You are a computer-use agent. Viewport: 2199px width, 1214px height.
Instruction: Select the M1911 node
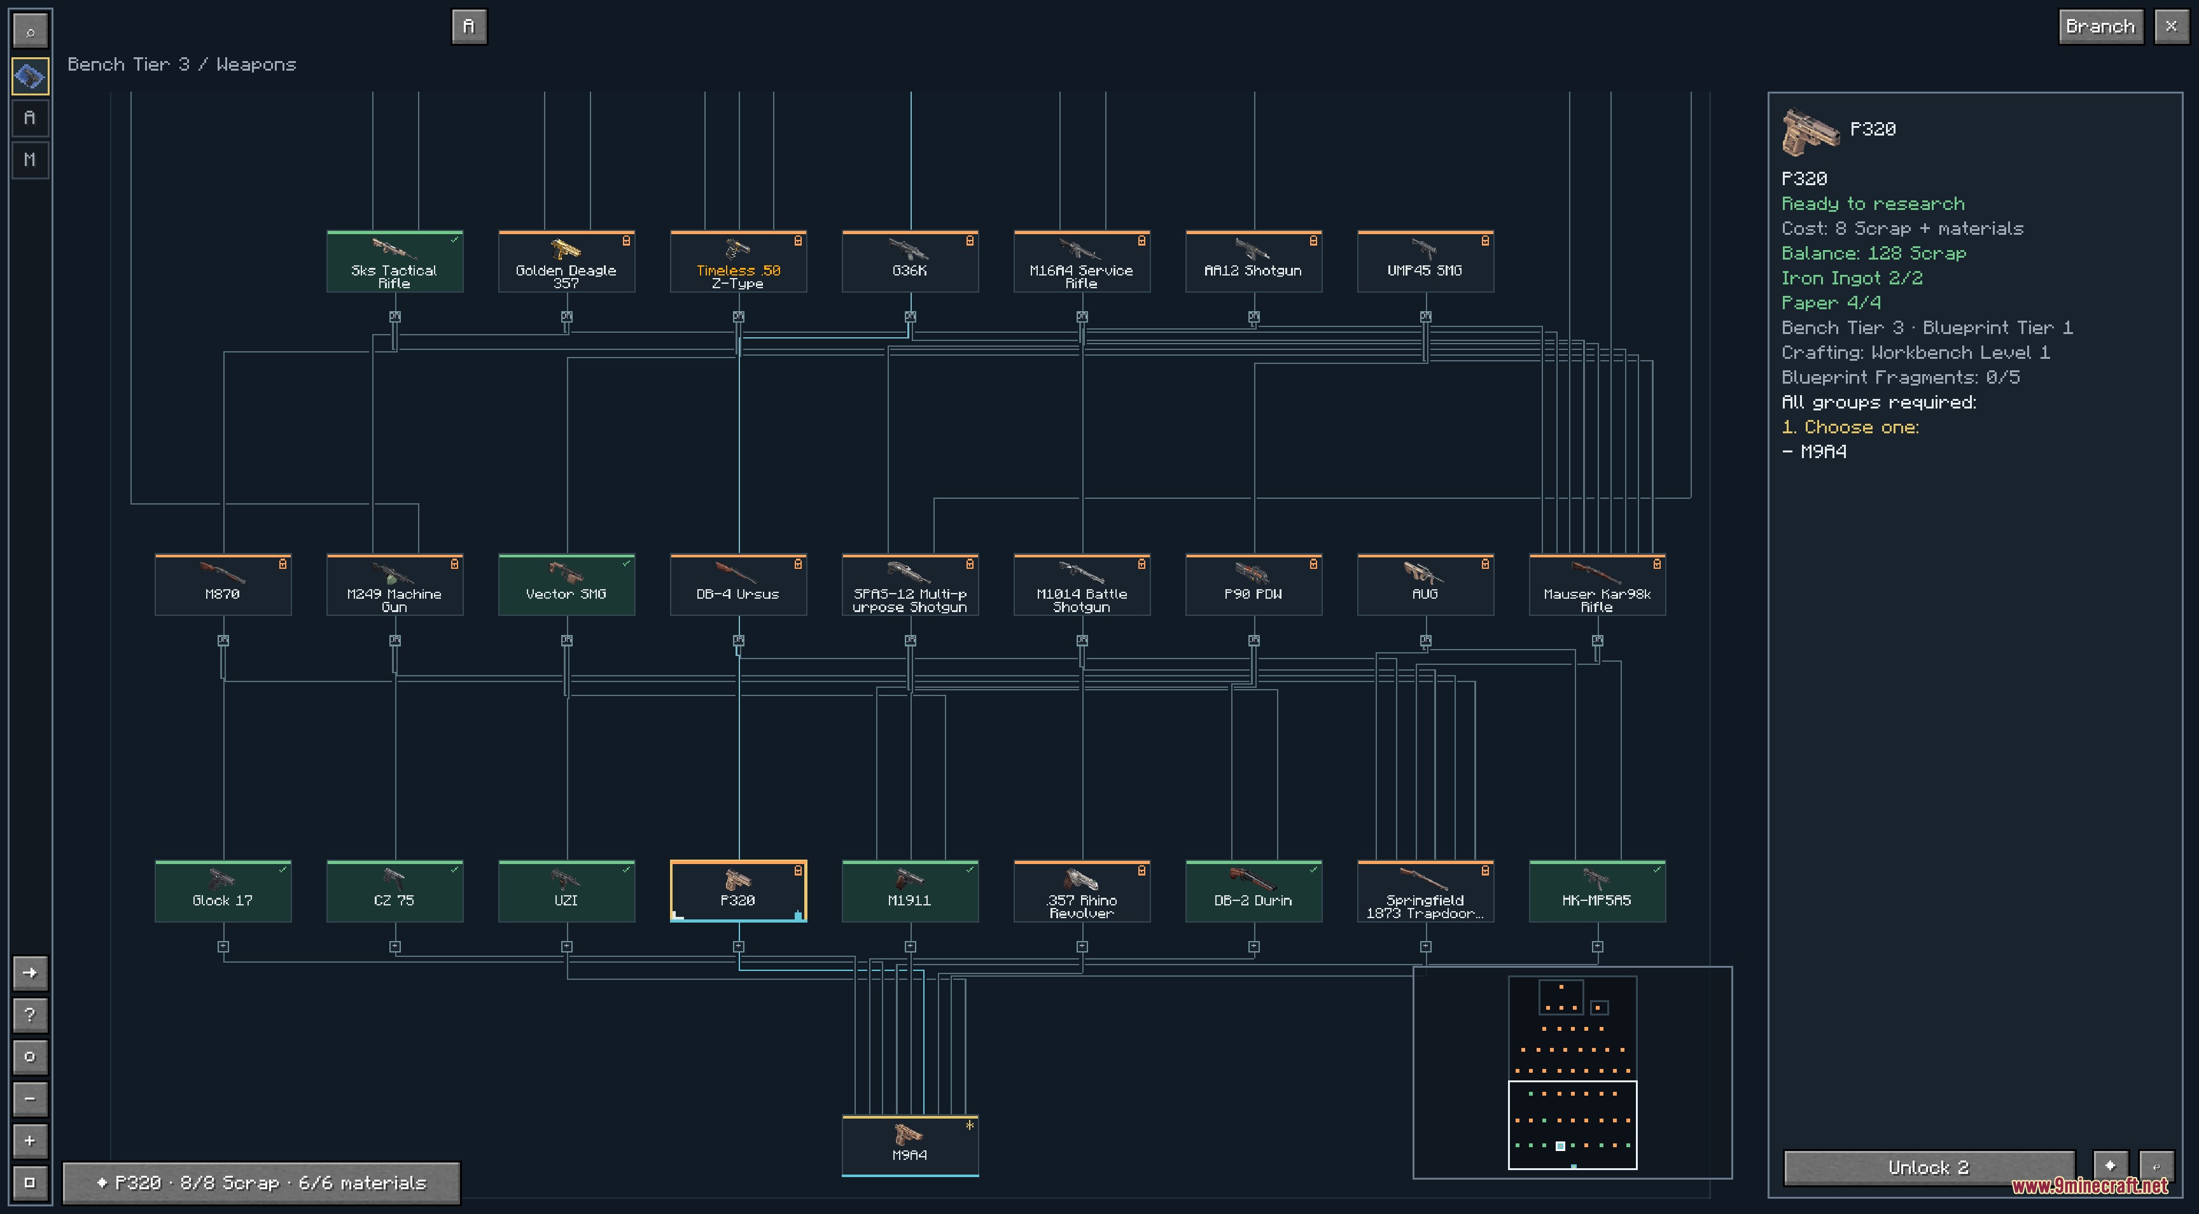pyautogui.click(x=910, y=890)
